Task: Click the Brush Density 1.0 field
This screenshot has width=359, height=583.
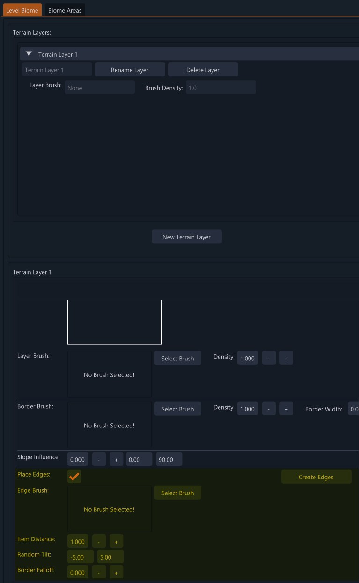Action: pyautogui.click(x=221, y=88)
